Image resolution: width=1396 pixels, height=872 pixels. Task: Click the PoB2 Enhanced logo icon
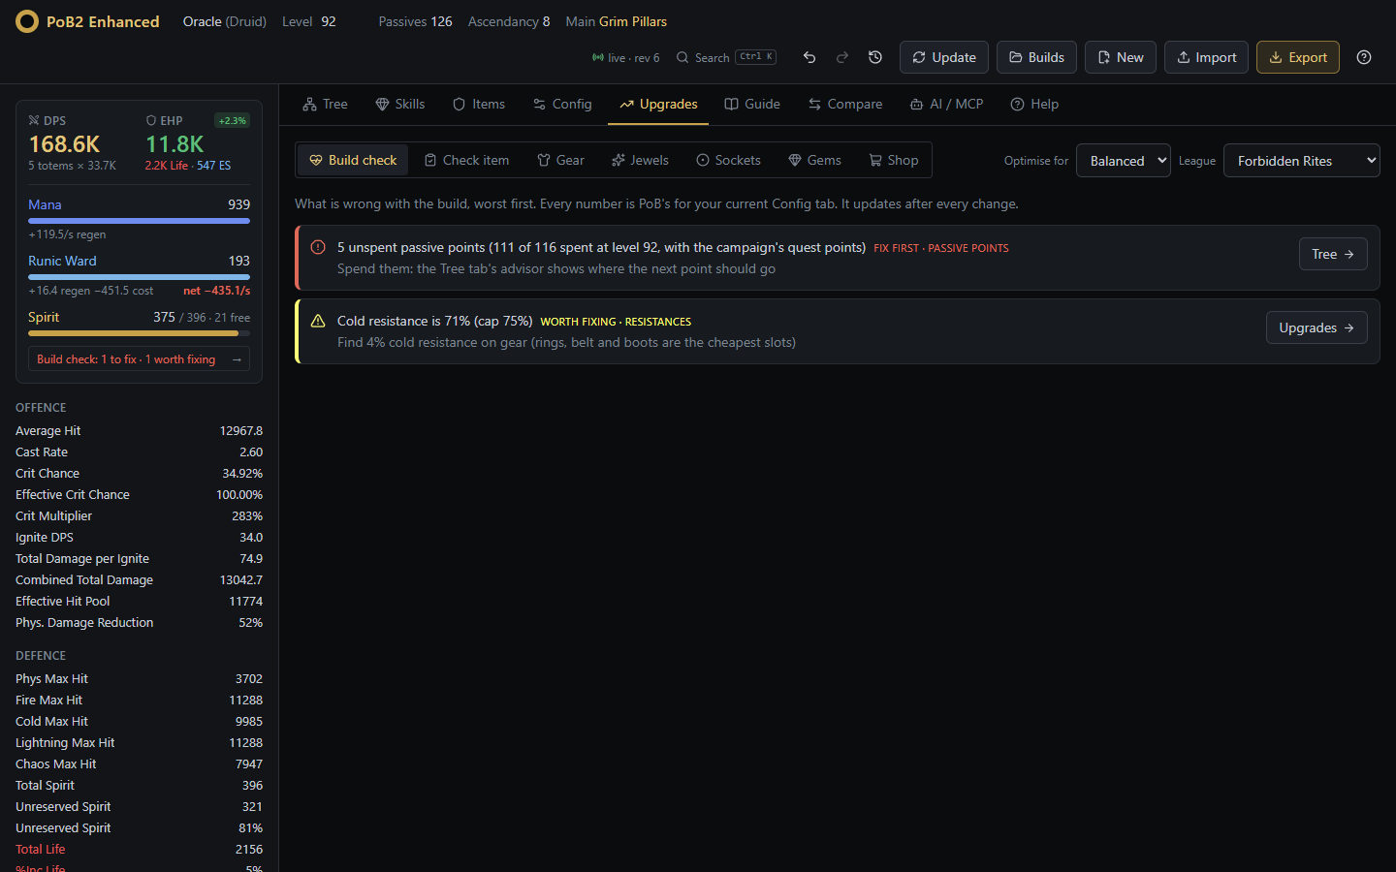pos(27,21)
